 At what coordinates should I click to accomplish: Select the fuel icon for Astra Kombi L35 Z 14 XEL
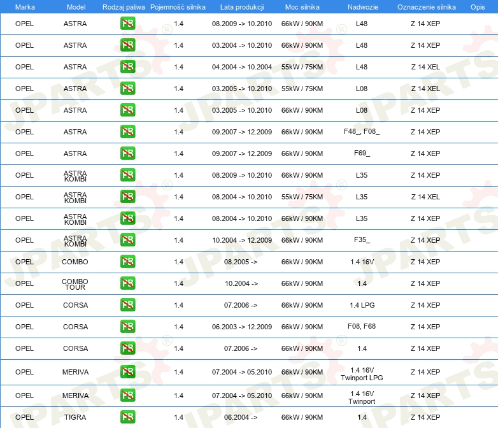pyautogui.click(x=127, y=197)
